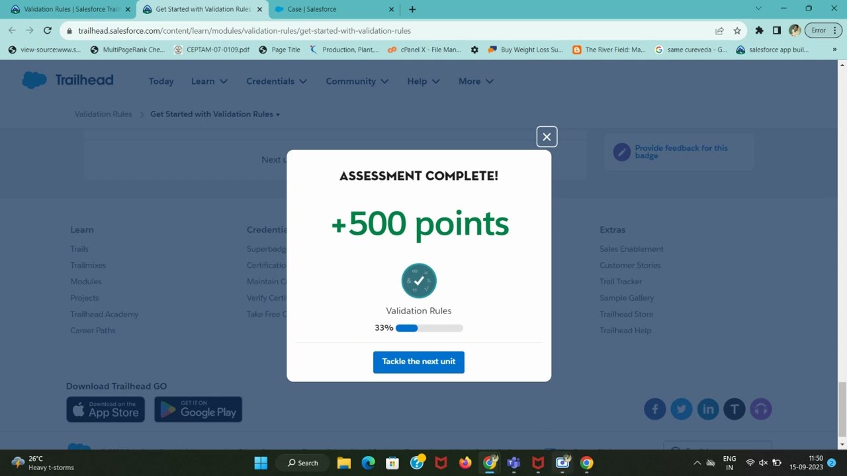Open the Trail Tracker link
The height and width of the screenshot is (476, 847).
pos(621,282)
